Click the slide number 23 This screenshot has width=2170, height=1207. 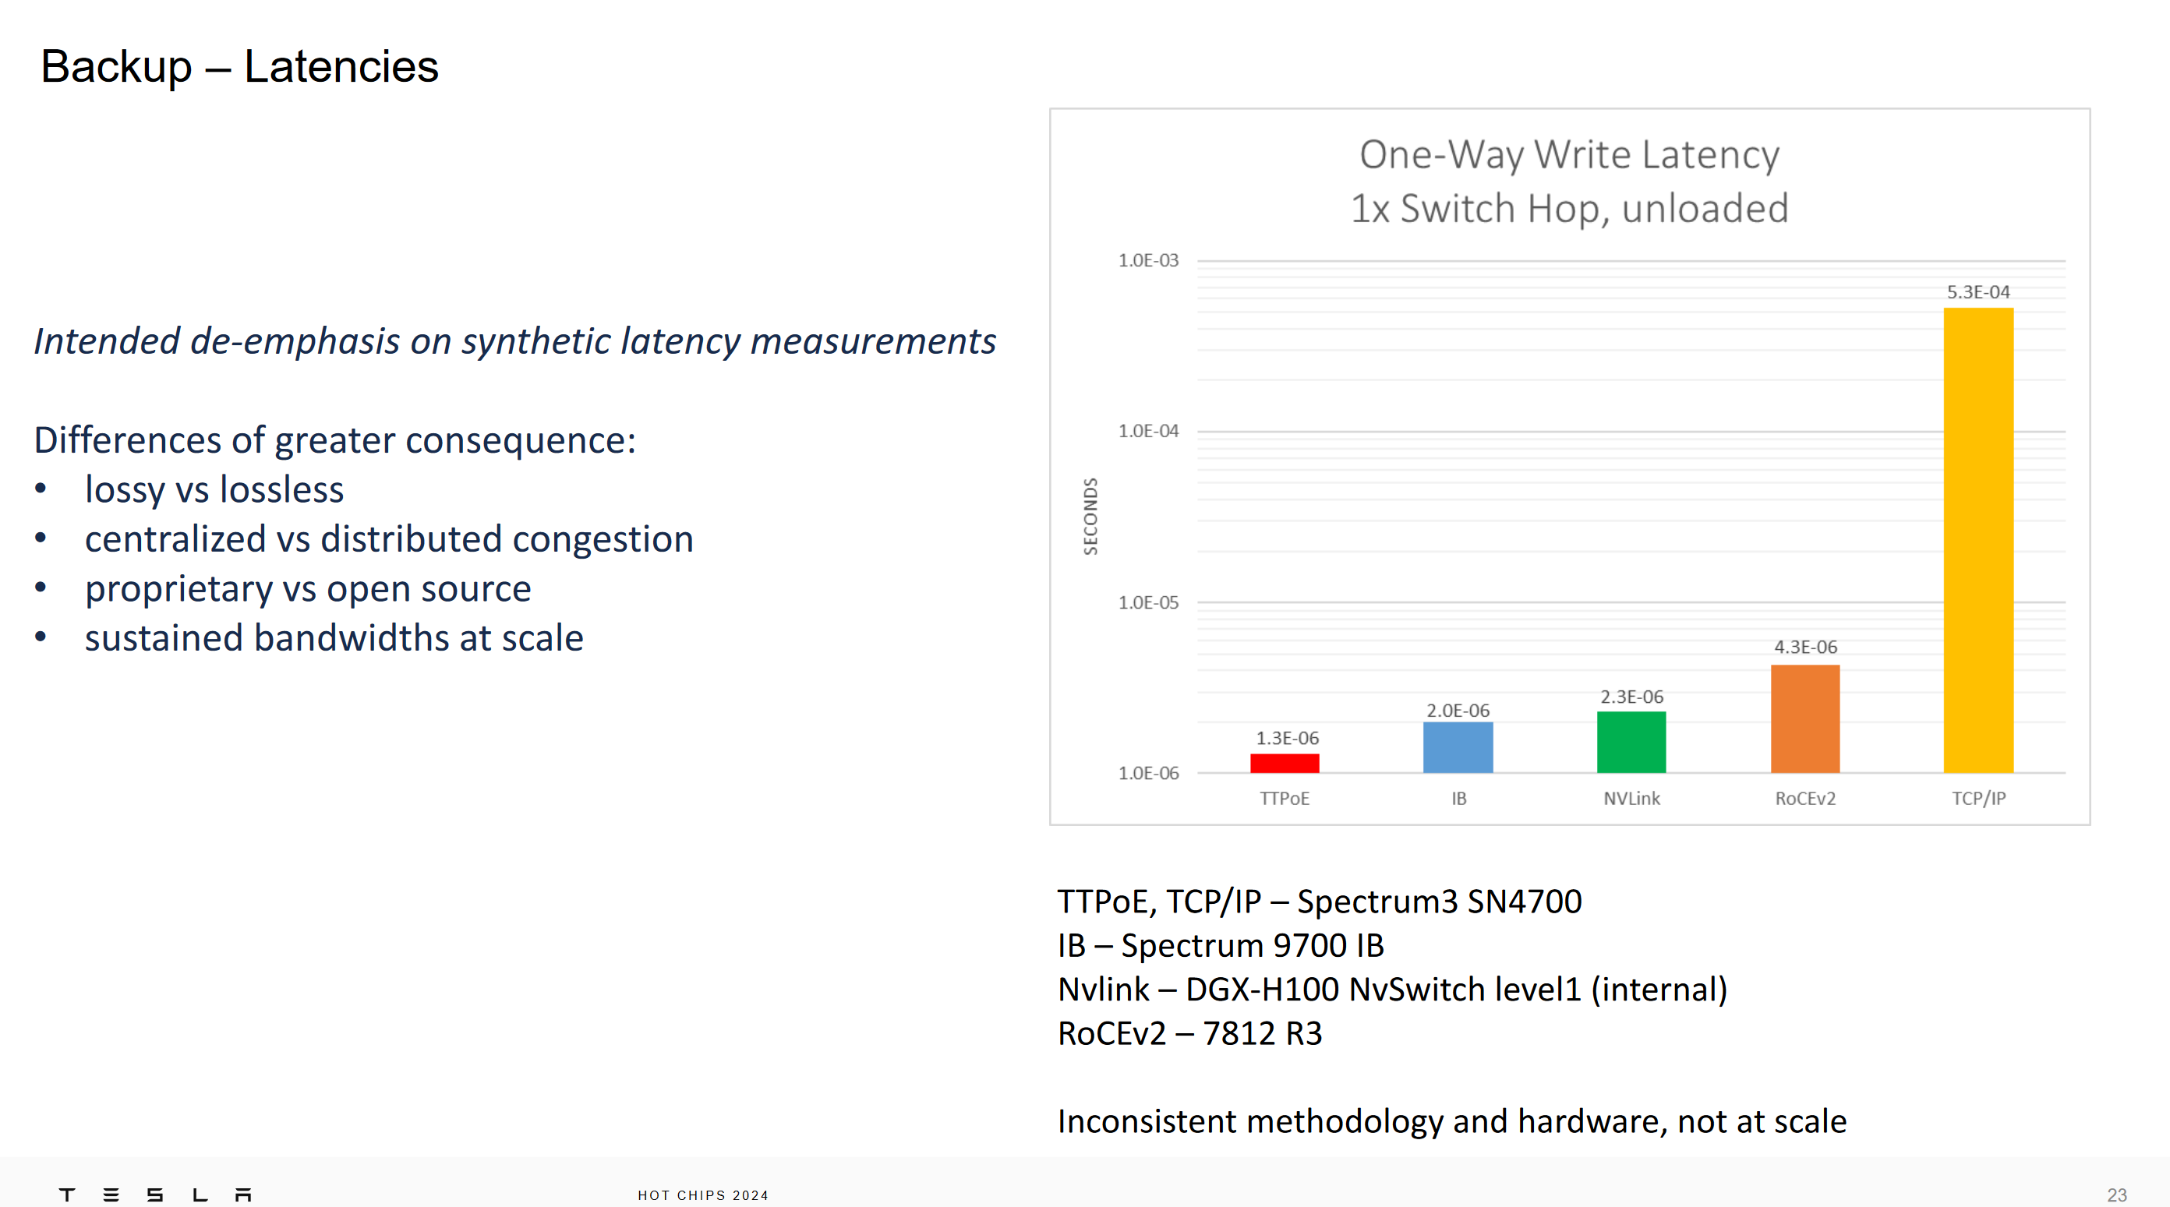(x=2117, y=1195)
